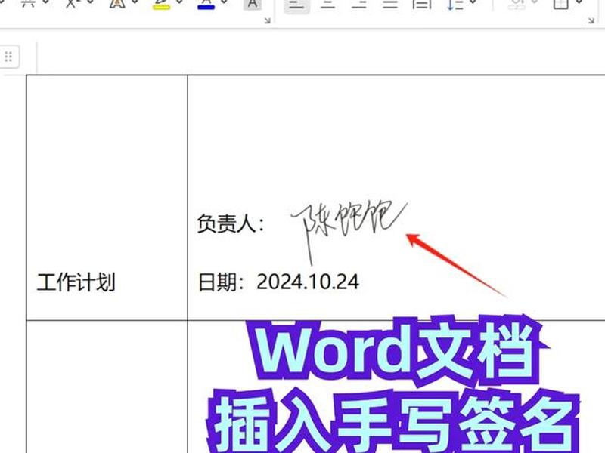
Task: Align paragraph text to the right
Action: [358, 5]
